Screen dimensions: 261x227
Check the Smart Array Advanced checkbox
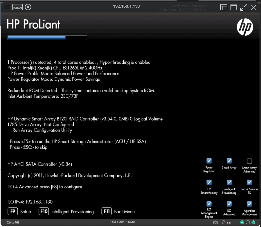pos(249,161)
